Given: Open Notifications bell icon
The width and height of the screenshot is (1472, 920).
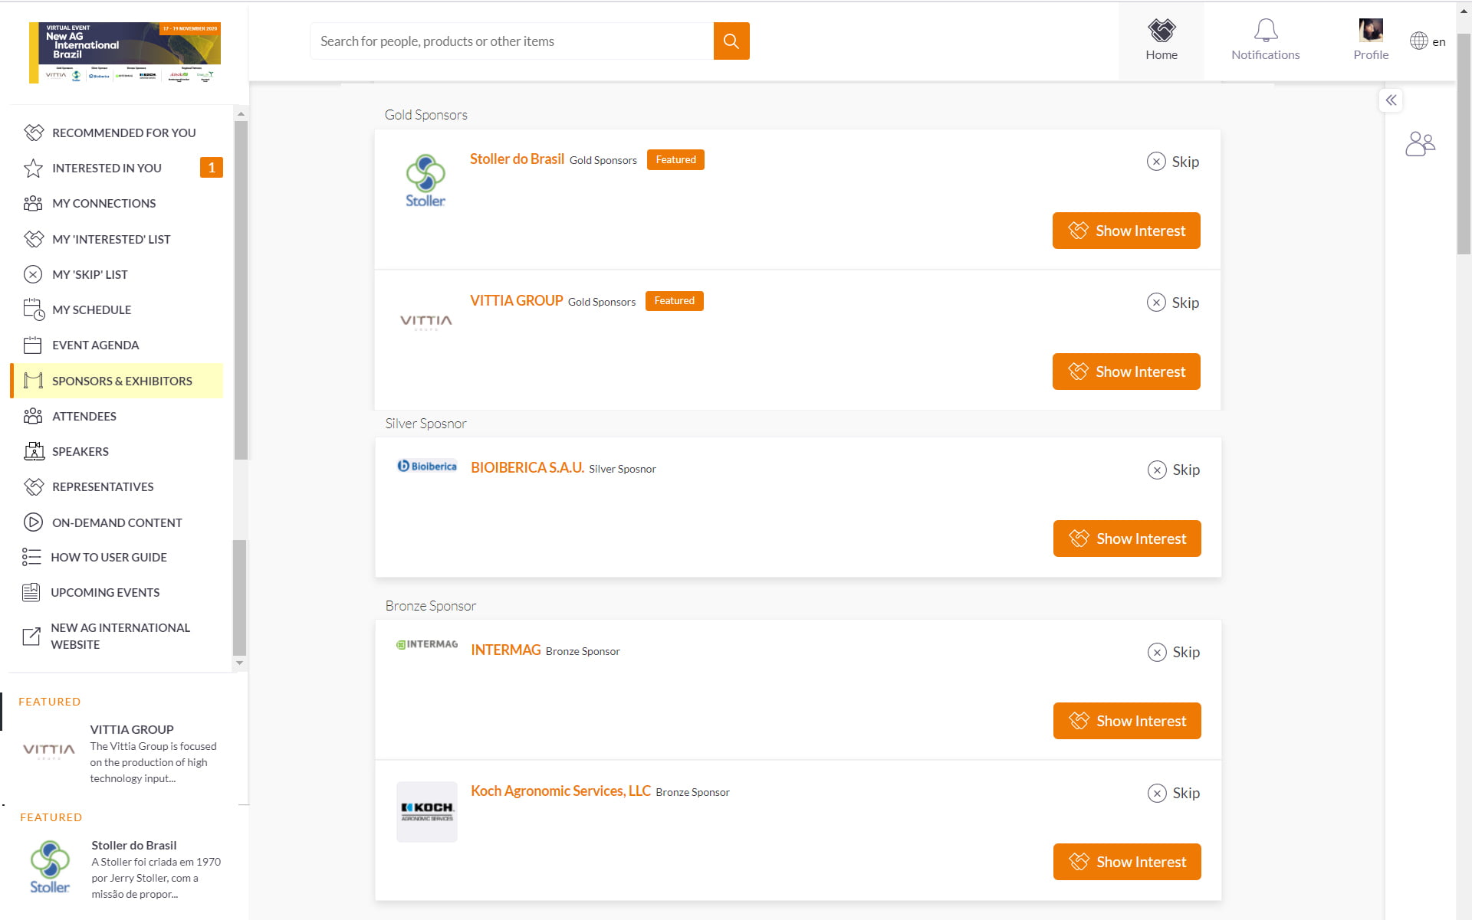Looking at the screenshot, I should 1265,31.
